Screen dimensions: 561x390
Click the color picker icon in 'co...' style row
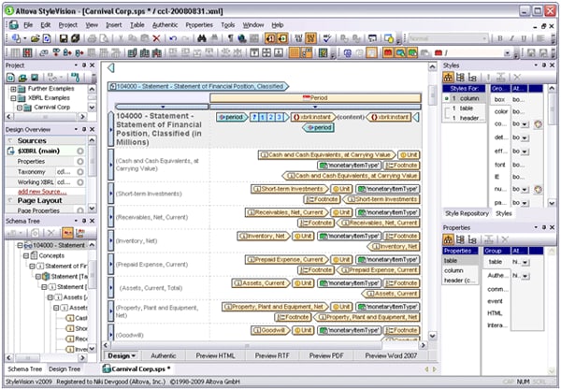[539, 124]
